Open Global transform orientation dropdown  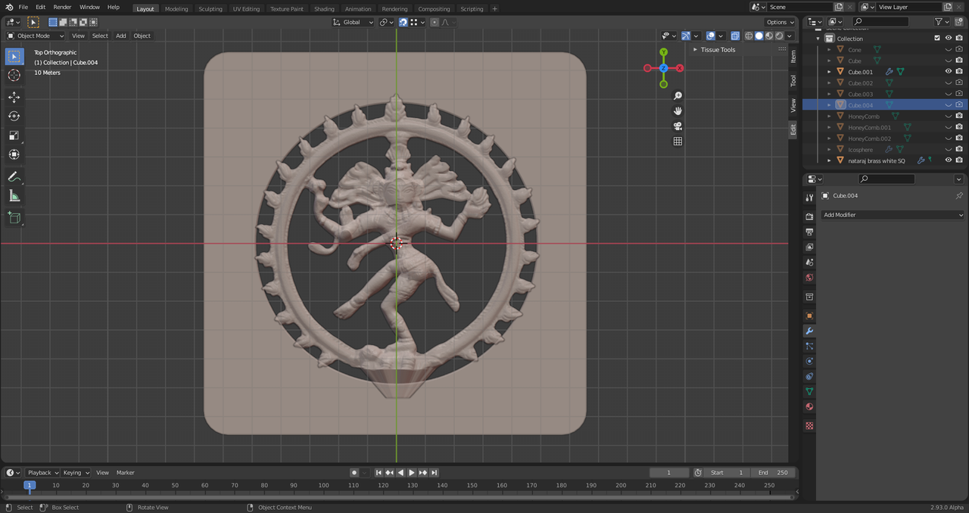pyautogui.click(x=353, y=22)
